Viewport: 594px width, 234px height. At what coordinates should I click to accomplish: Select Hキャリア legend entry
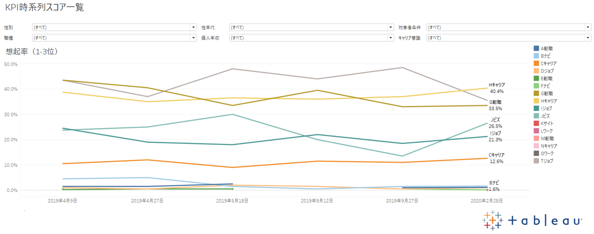(549, 101)
